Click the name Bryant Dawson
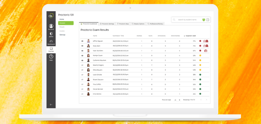 [x=98, y=80]
